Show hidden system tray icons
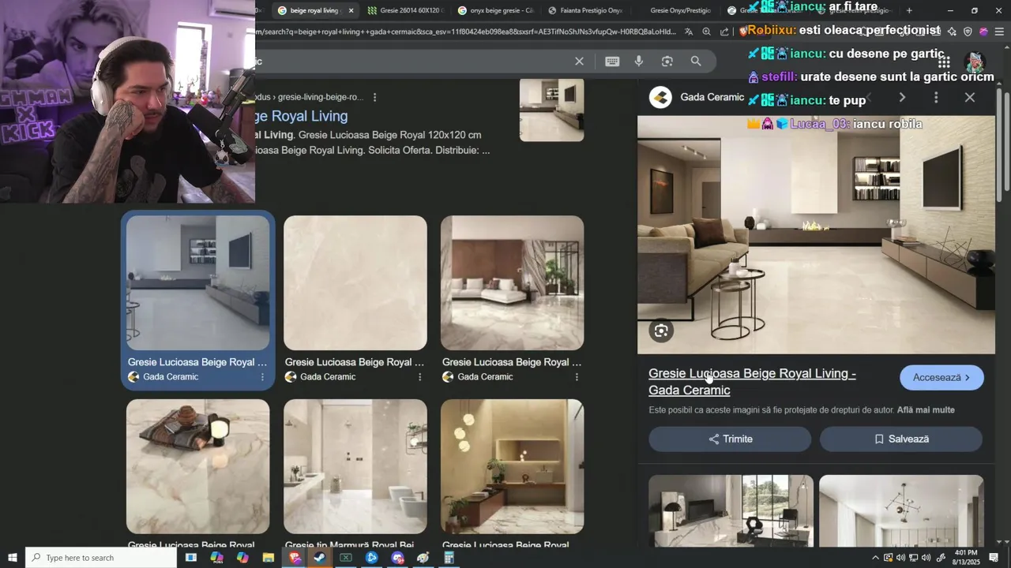This screenshot has width=1011, height=568. pyautogui.click(x=875, y=558)
